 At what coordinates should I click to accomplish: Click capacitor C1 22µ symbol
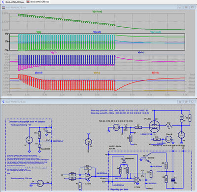[173, 180]
